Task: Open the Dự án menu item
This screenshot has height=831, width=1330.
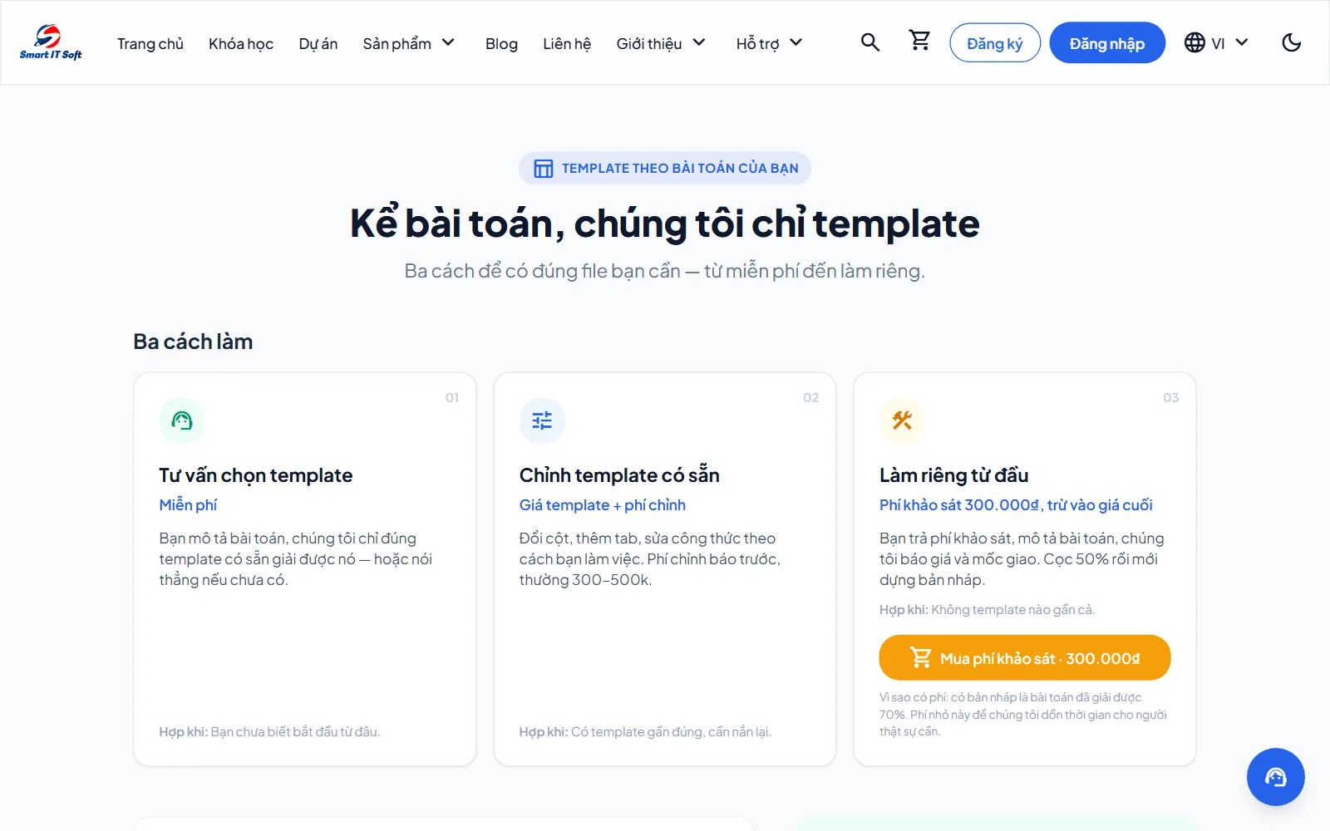Action: coord(318,43)
